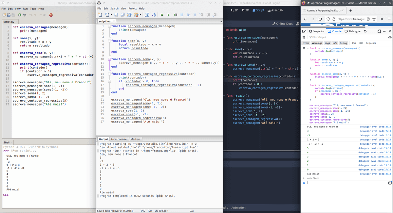Screen dimensions: 393x213
Task: Click the Save icon in Thonny toolbar
Action: click(x=13, y=15)
